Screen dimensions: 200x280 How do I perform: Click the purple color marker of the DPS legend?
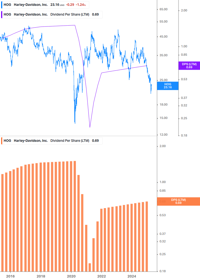click(x=2, y=14)
